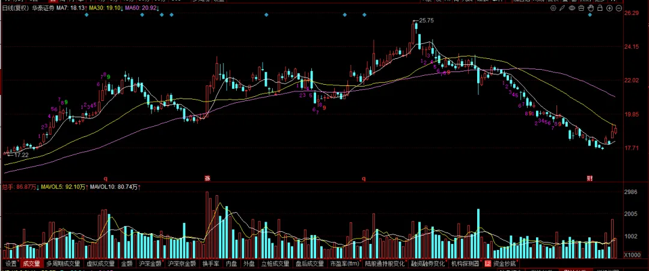Click the 17.71 price axis label
The image size is (649, 271).
pos(631,148)
